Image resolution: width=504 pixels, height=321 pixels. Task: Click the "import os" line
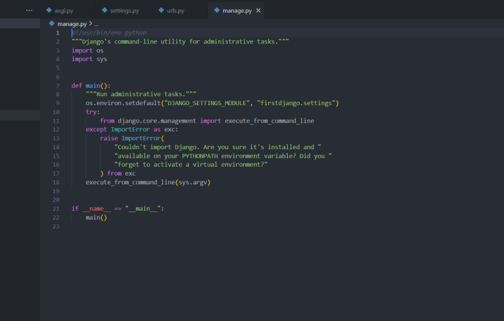(x=88, y=50)
